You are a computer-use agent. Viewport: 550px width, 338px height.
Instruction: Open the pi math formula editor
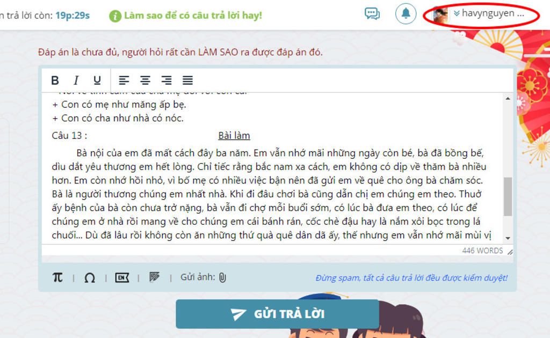click(x=57, y=277)
